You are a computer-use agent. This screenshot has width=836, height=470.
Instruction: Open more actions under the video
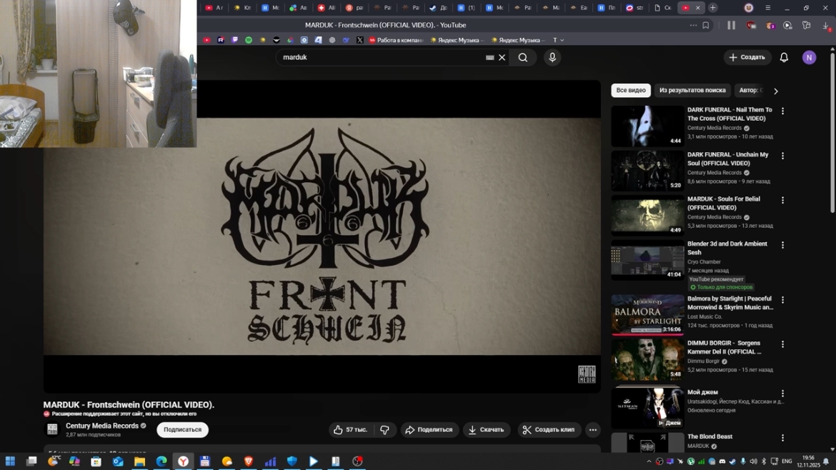coord(592,429)
